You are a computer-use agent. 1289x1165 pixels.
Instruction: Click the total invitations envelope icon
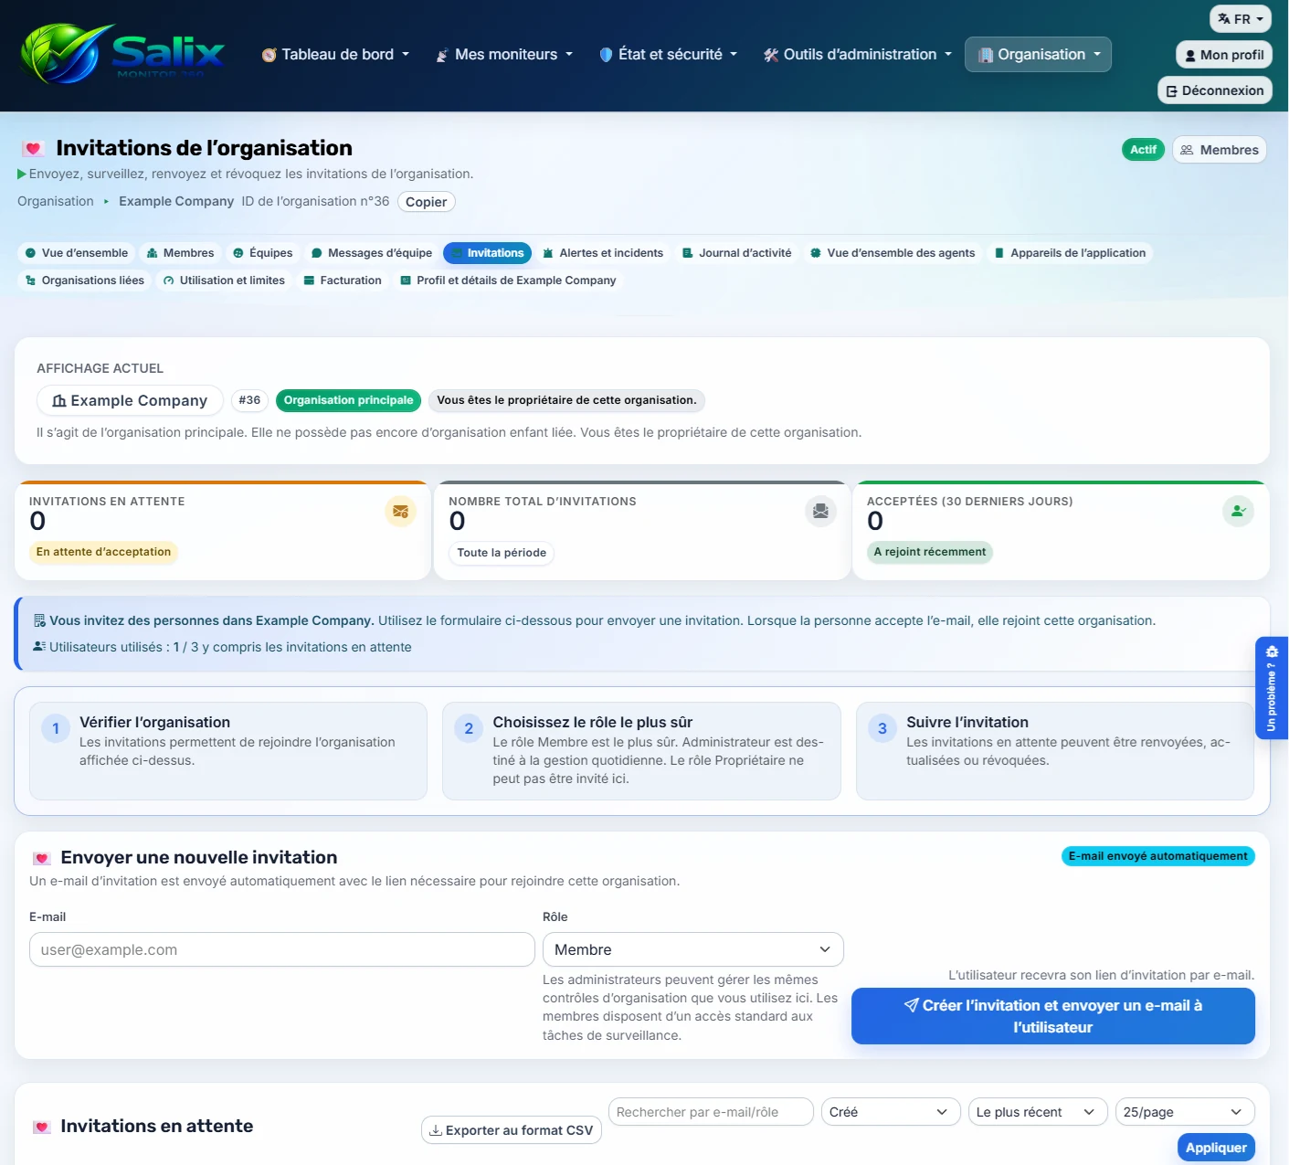[x=820, y=512]
